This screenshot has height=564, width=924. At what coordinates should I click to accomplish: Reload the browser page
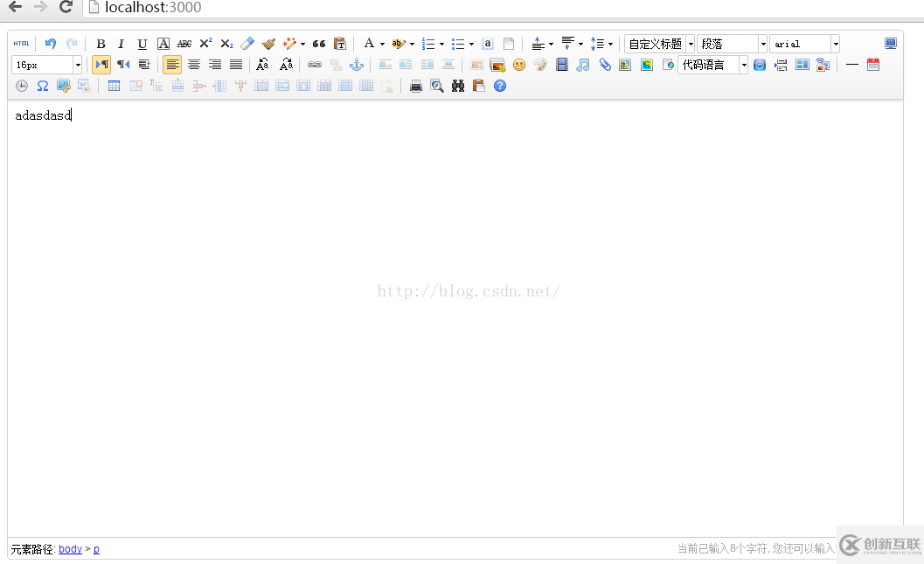point(66,7)
